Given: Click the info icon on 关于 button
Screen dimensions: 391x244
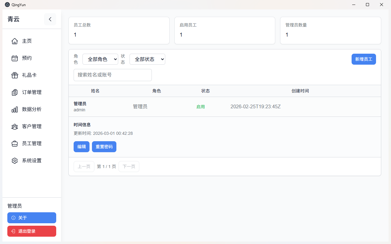Looking at the screenshot, I should coord(13,218).
